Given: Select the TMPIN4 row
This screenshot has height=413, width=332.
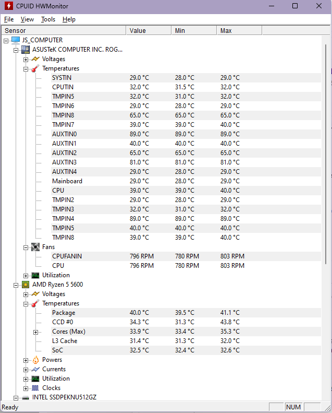Looking at the screenshot, I should click(x=186, y=219).
